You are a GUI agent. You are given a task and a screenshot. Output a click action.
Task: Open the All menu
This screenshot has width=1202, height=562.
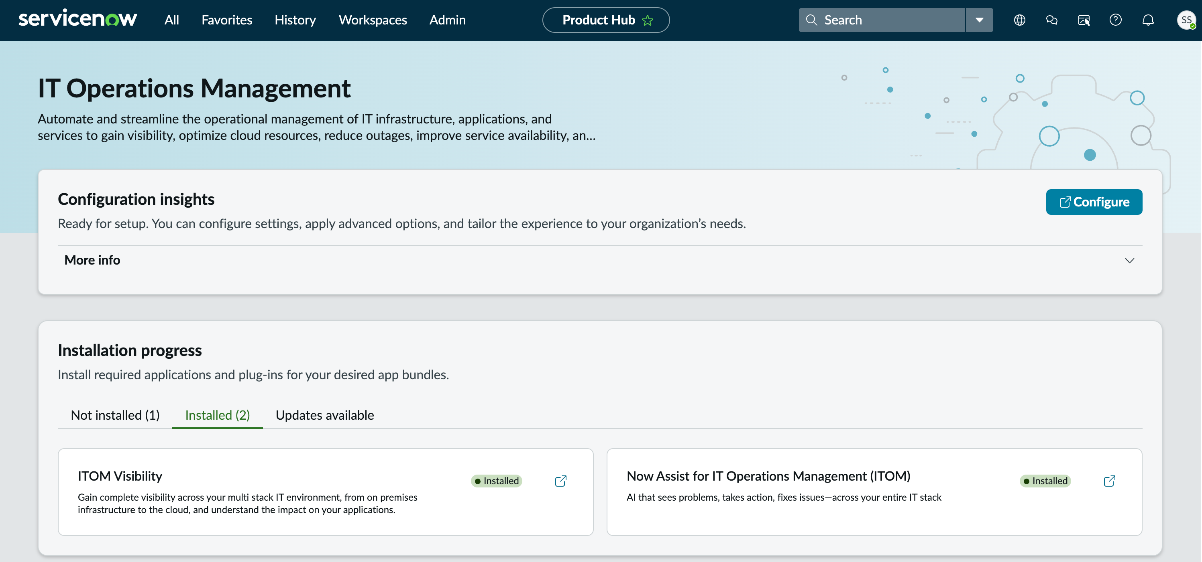point(172,20)
